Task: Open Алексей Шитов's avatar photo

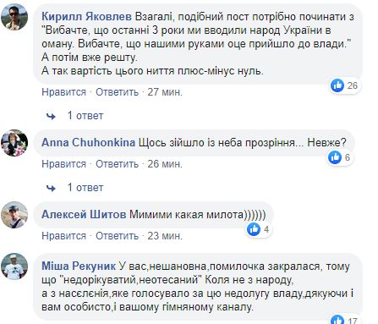Action: click(14, 215)
